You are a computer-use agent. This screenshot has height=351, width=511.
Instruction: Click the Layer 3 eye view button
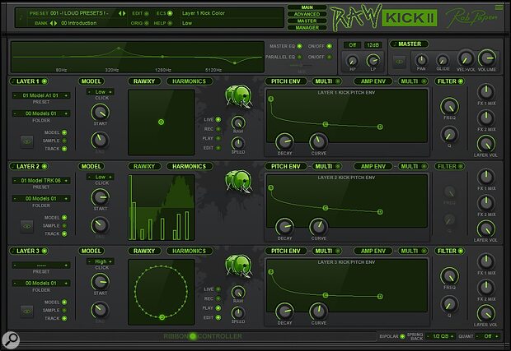[27, 312]
